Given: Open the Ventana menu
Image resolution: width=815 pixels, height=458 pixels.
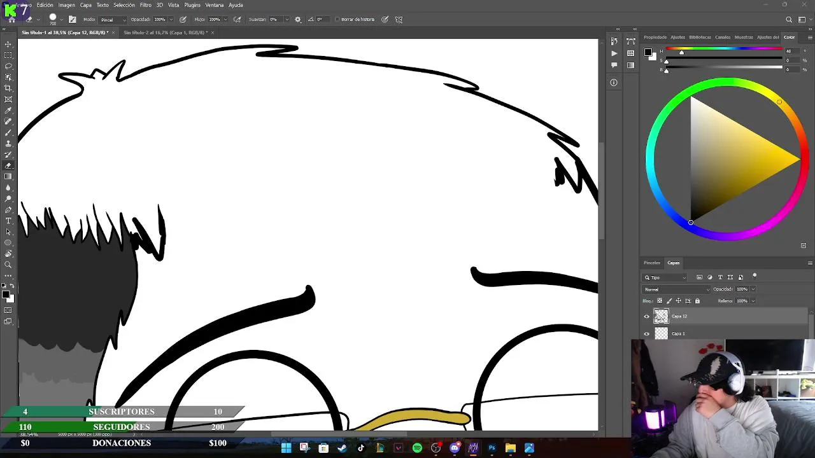Looking at the screenshot, I should (215, 5).
